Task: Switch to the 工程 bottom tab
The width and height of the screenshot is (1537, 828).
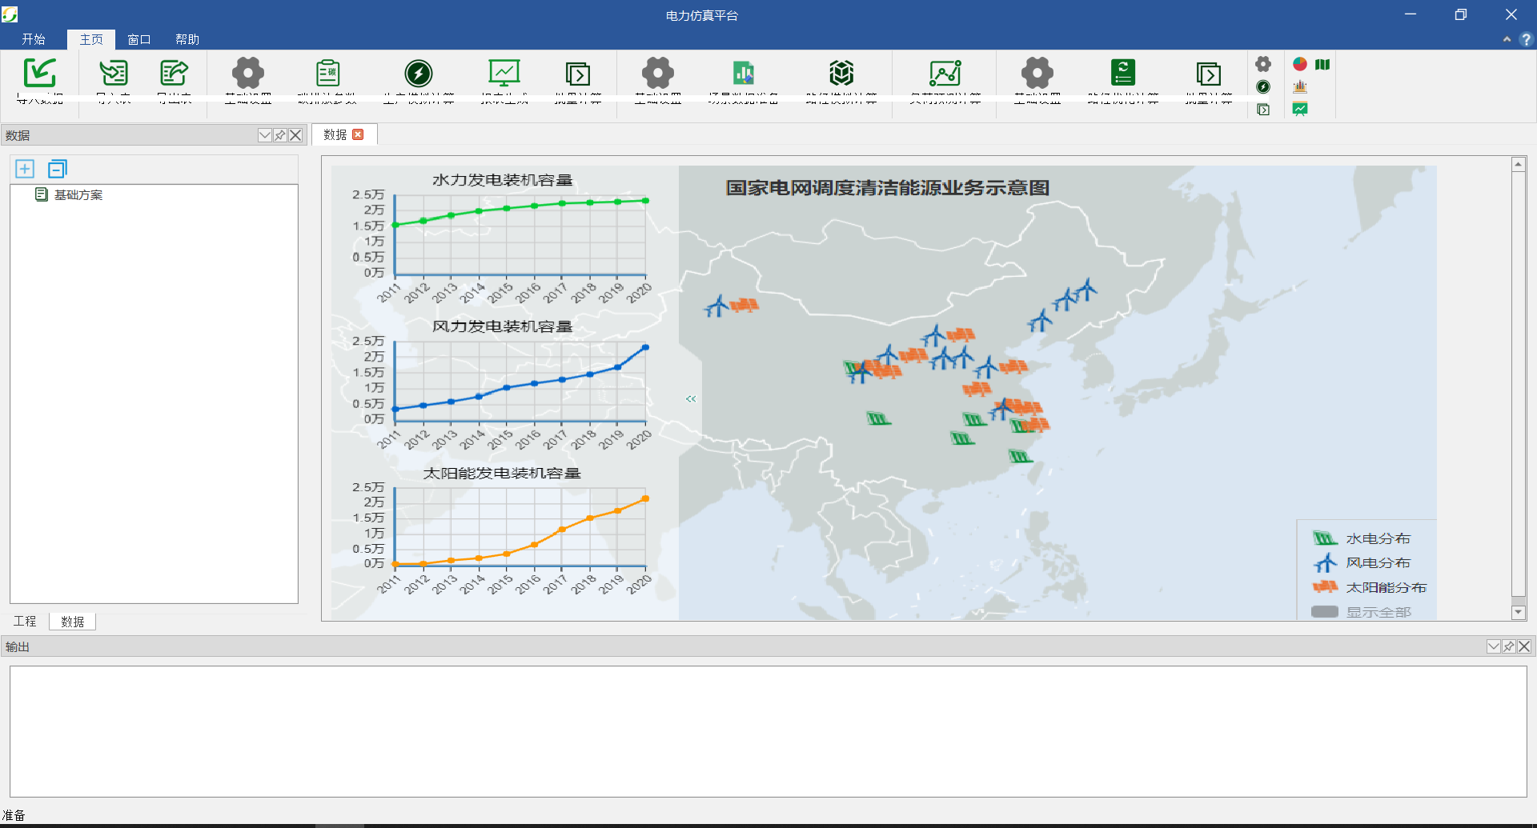Action: pyautogui.click(x=25, y=622)
